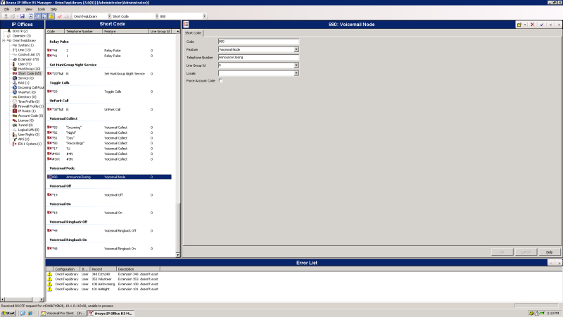Toggle the Show Navigation Pane toolbar icon
Screen dimensions: 563x317
click(37, 16)
